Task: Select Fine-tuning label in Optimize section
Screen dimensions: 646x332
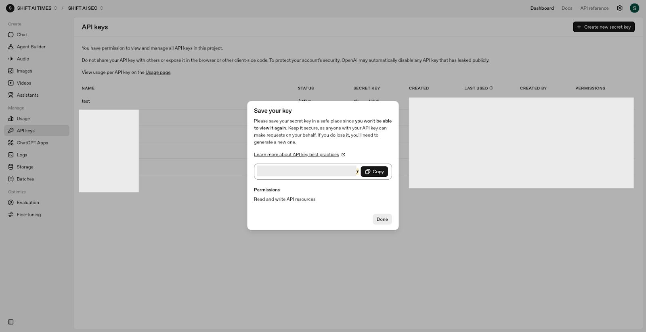Action: click(29, 215)
